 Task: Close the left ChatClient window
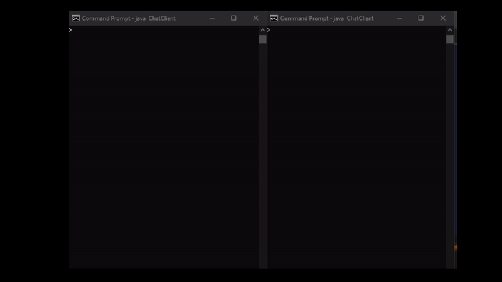click(255, 18)
